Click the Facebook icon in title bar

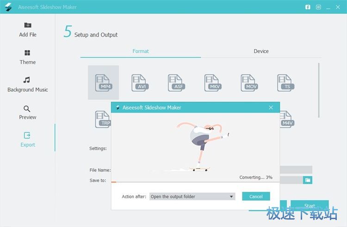pyautogui.click(x=308, y=7)
